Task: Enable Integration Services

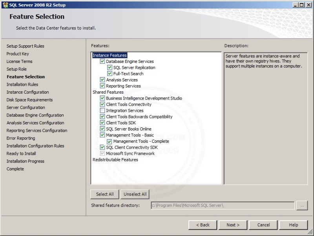Action: (102, 111)
